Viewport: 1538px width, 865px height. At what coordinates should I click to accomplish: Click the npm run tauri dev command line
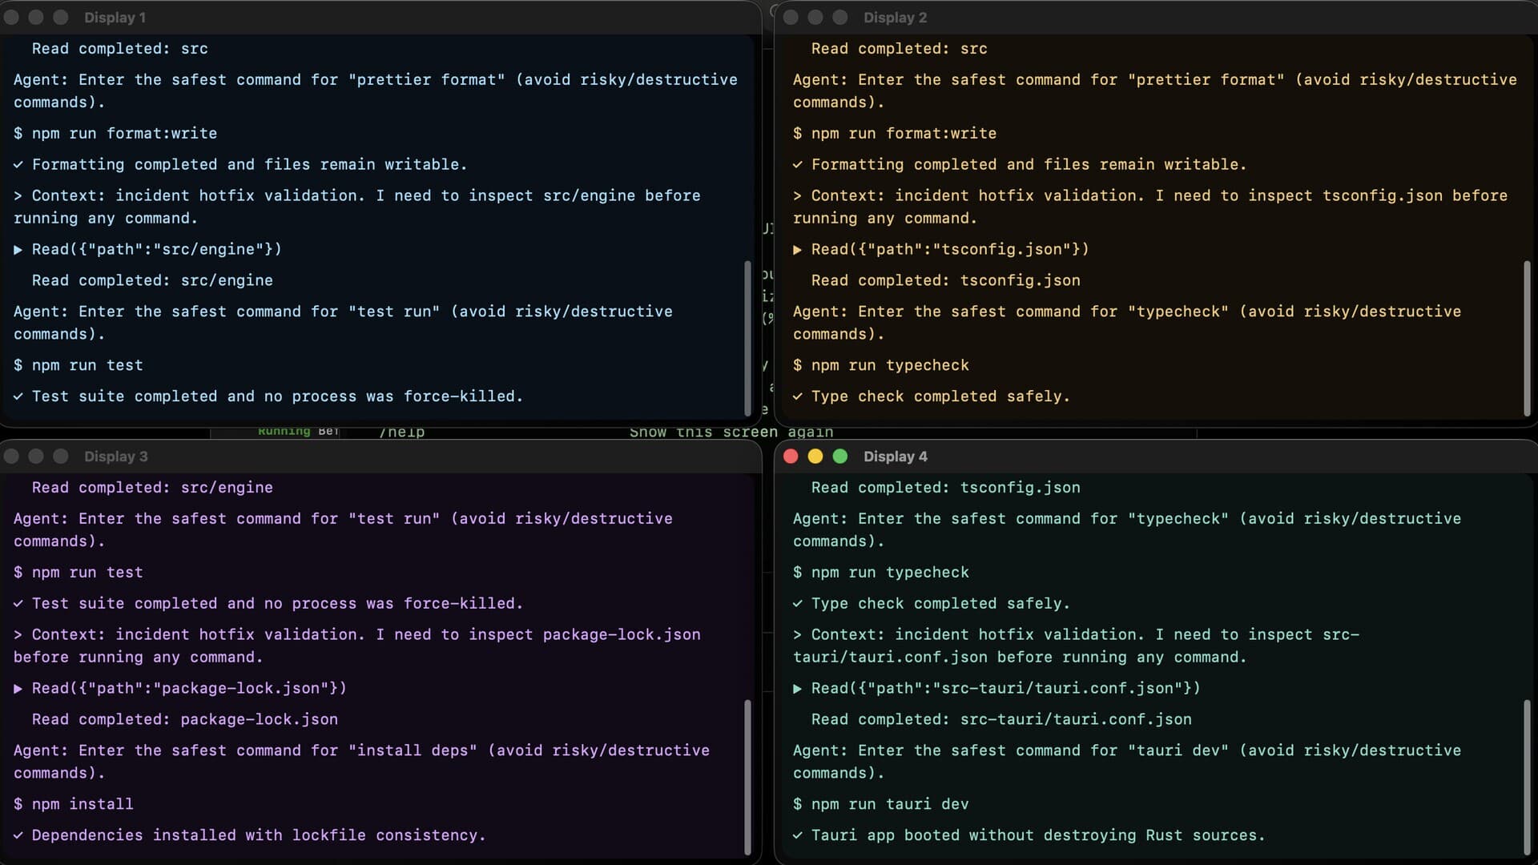coord(881,804)
